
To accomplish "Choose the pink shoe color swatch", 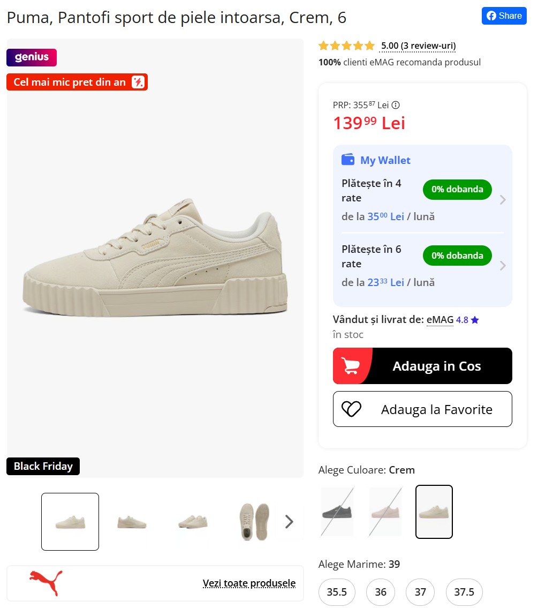I will coord(385,512).
